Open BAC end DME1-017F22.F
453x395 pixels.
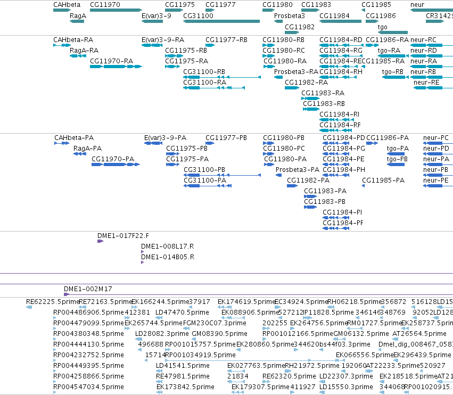(100, 241)
